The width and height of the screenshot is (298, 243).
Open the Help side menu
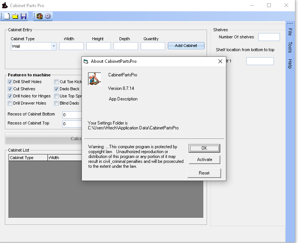(x=290, y=64)
